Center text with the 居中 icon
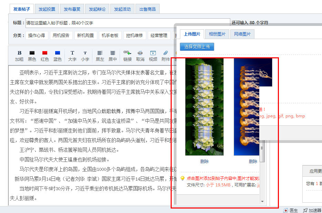Screen dimensions: 322x213 tap(112, 56)
